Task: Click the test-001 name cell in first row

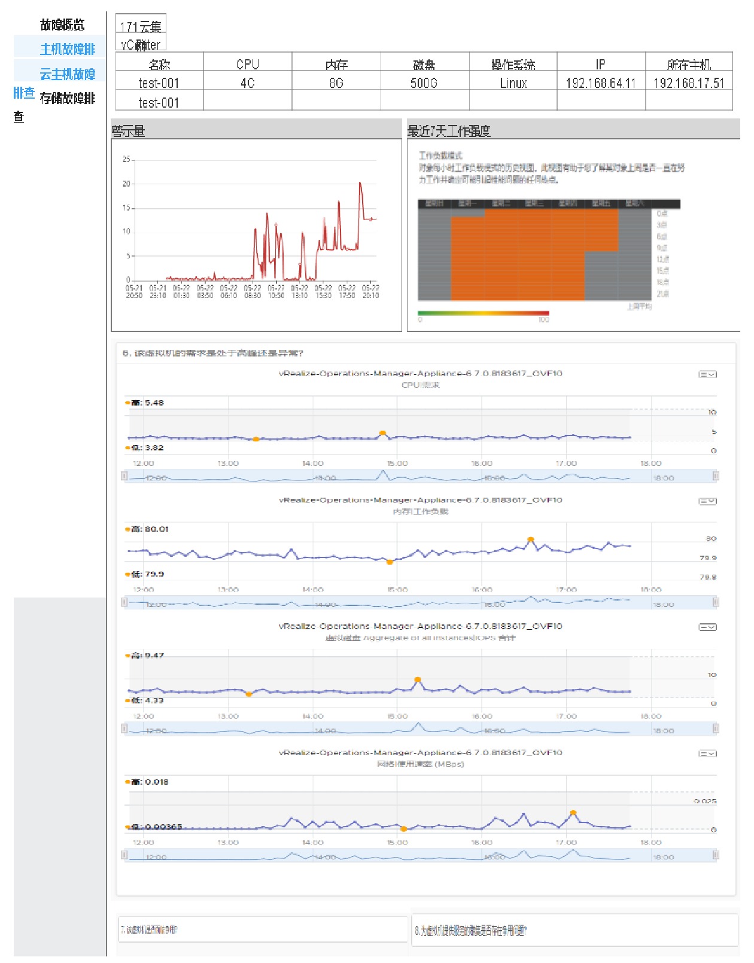Action: (x=159, y=83)
